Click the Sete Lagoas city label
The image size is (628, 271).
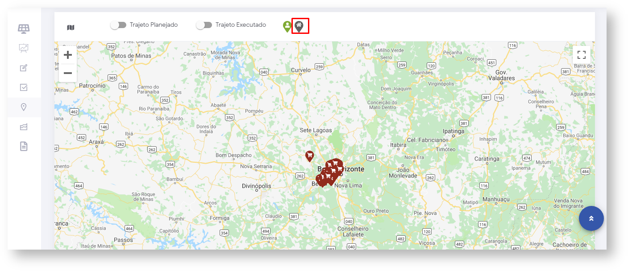(316, 130)
